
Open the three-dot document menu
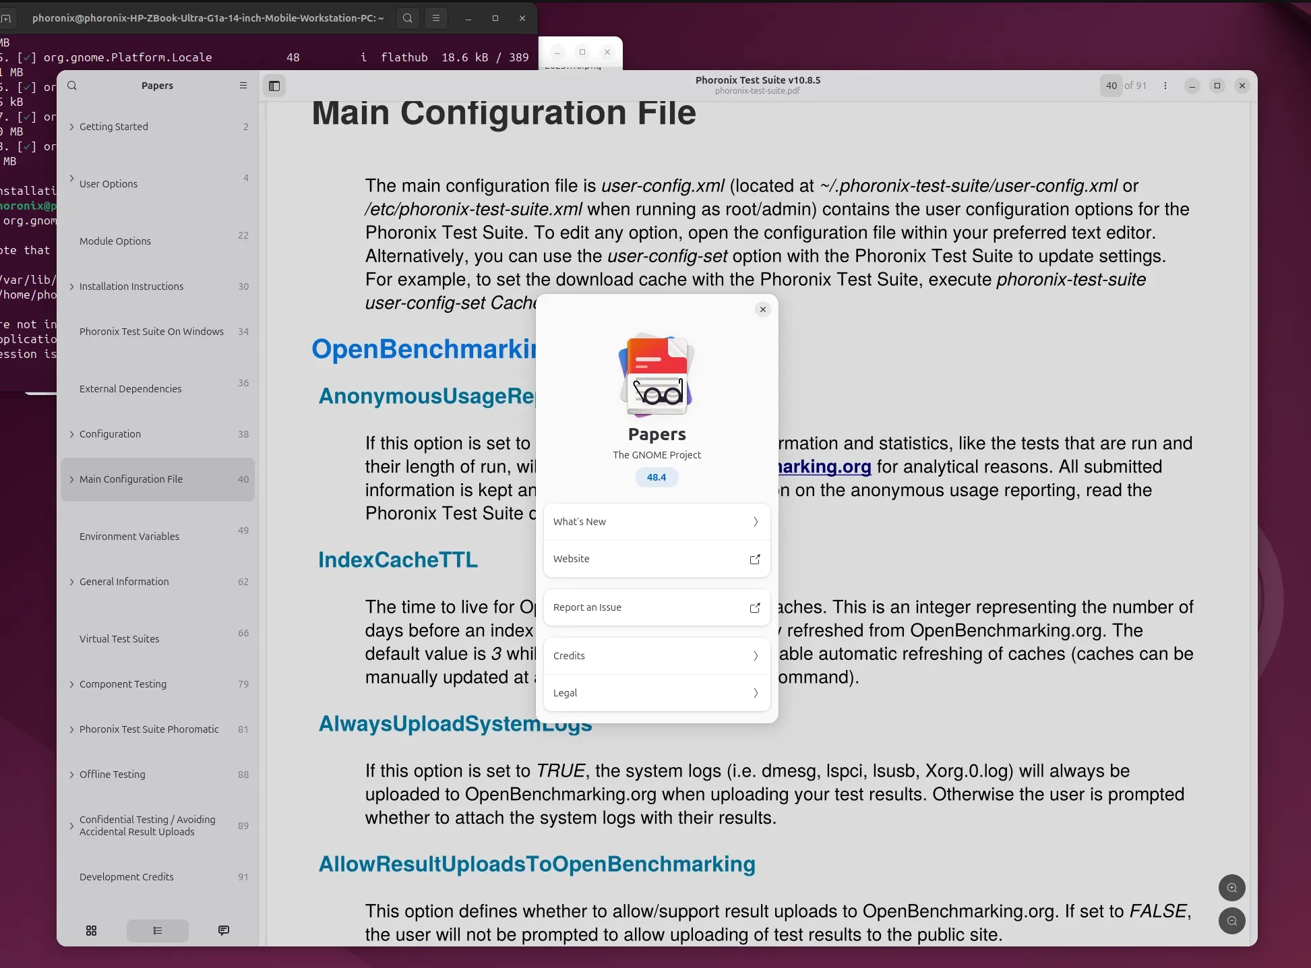1165,86
